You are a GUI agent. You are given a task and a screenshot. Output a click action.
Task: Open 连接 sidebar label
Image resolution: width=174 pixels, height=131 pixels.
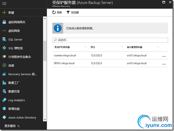tap(11, 65)
